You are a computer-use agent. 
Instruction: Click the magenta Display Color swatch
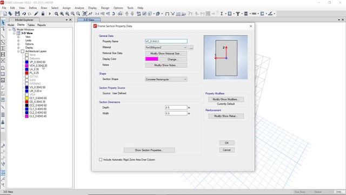pyautogui.click(x=152, y=59)
